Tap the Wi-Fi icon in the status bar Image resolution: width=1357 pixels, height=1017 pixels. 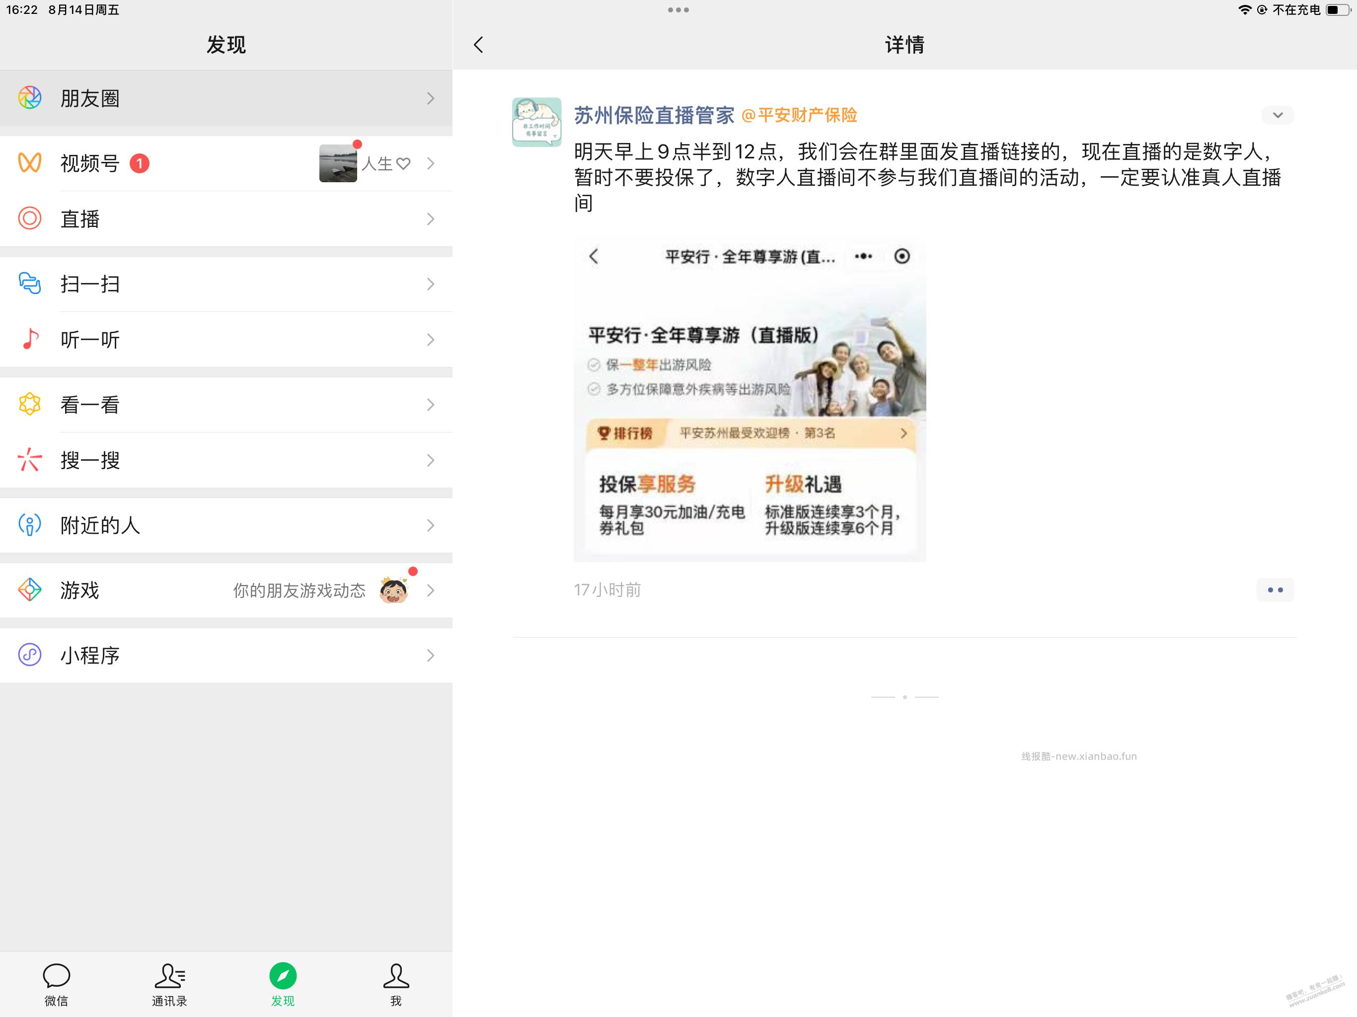[1245, 10]
